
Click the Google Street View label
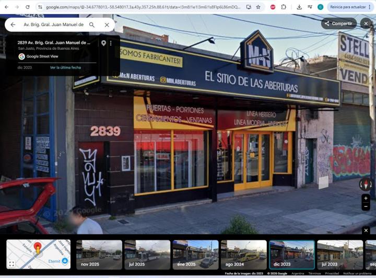pyautogui.click(x=42, y=56)
